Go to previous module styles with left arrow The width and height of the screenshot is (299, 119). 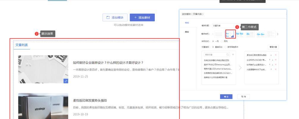(213, 34)
